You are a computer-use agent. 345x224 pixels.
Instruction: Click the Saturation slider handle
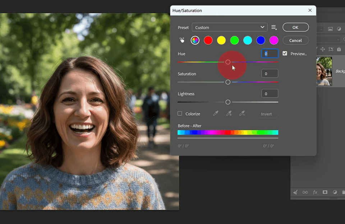228,82
